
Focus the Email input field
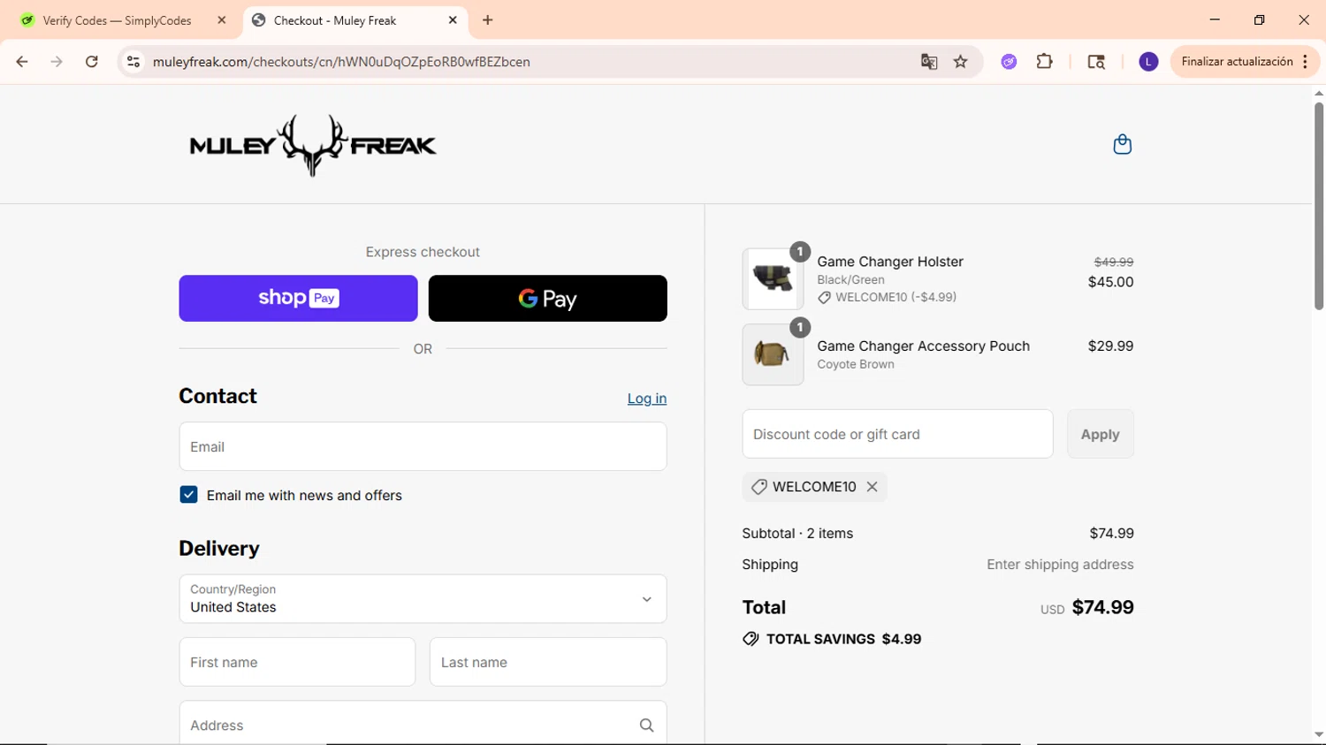click(423, 446)
